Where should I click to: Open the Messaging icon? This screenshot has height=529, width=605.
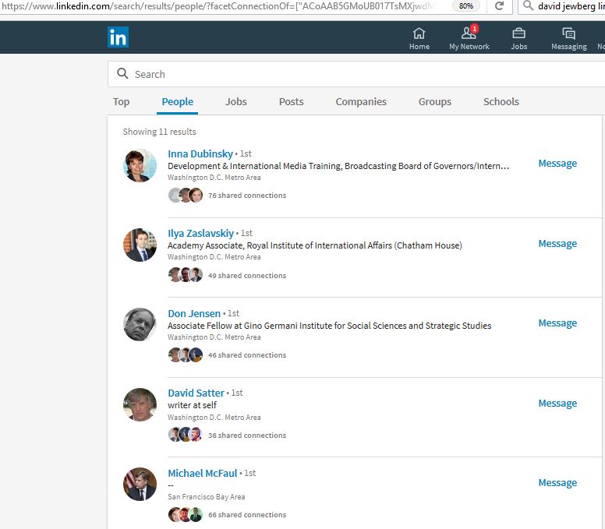[x=568, y=39]
